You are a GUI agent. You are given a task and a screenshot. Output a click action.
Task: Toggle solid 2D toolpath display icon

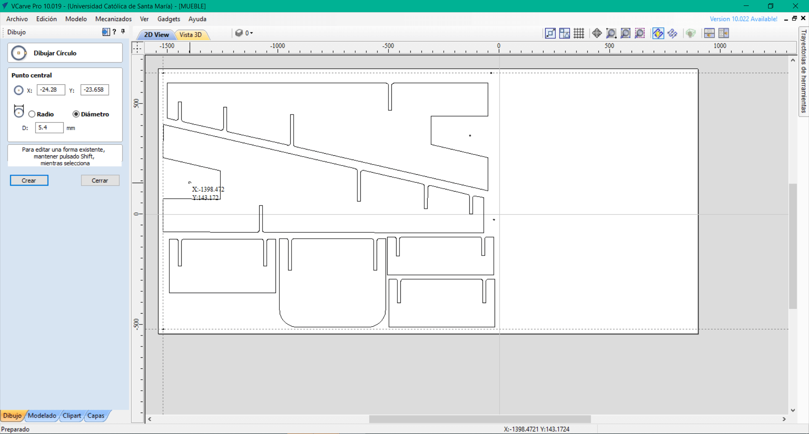(672, 33)
